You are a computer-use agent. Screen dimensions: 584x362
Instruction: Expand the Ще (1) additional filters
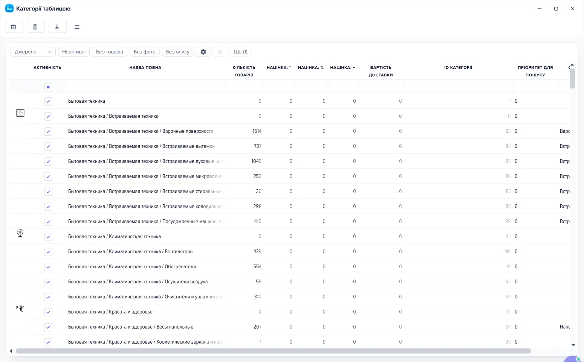[240, 52]
